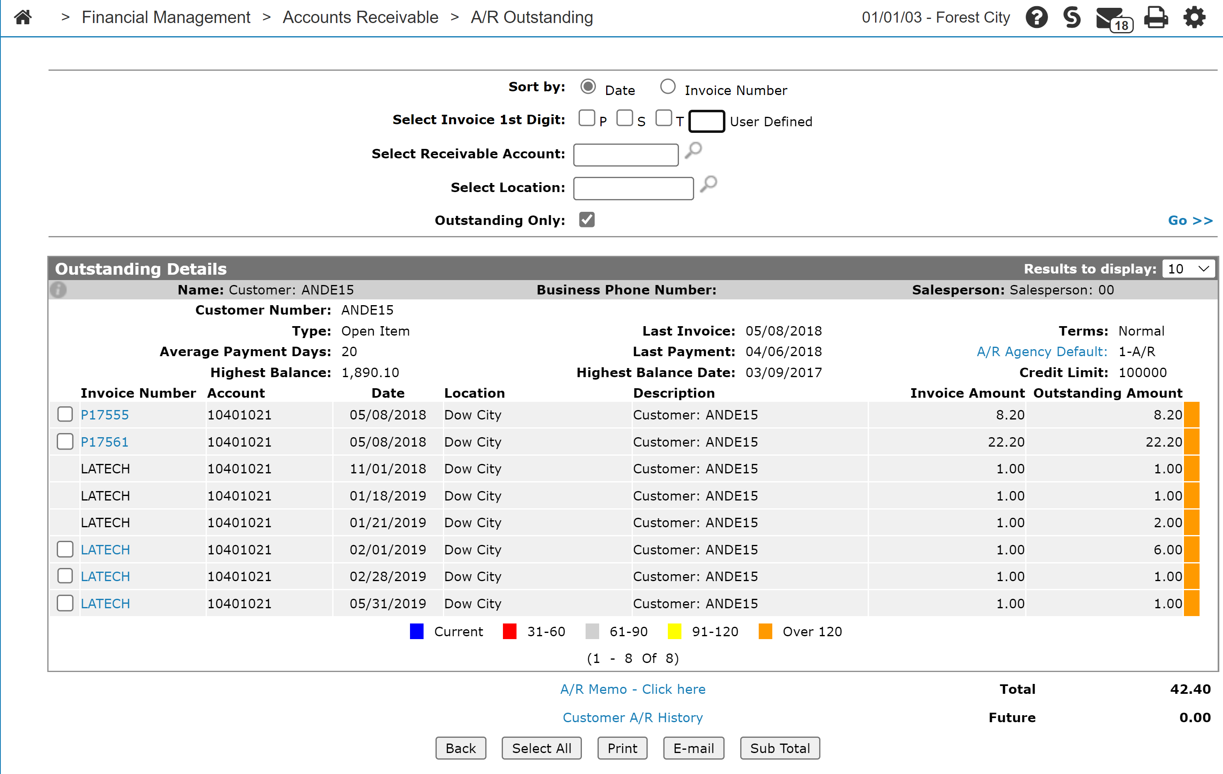Click the Print button
Image resolution: width=1223 pixels, height=774 pixels.
(x=622, y=748)
